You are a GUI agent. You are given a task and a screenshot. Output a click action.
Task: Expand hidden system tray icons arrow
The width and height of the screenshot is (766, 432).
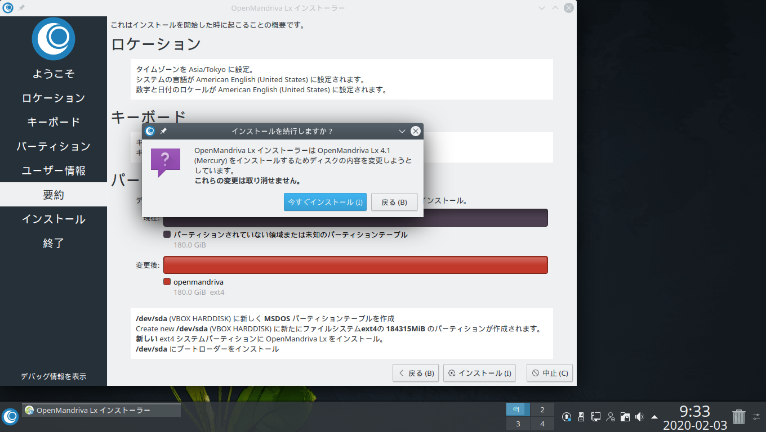[654, 417]
